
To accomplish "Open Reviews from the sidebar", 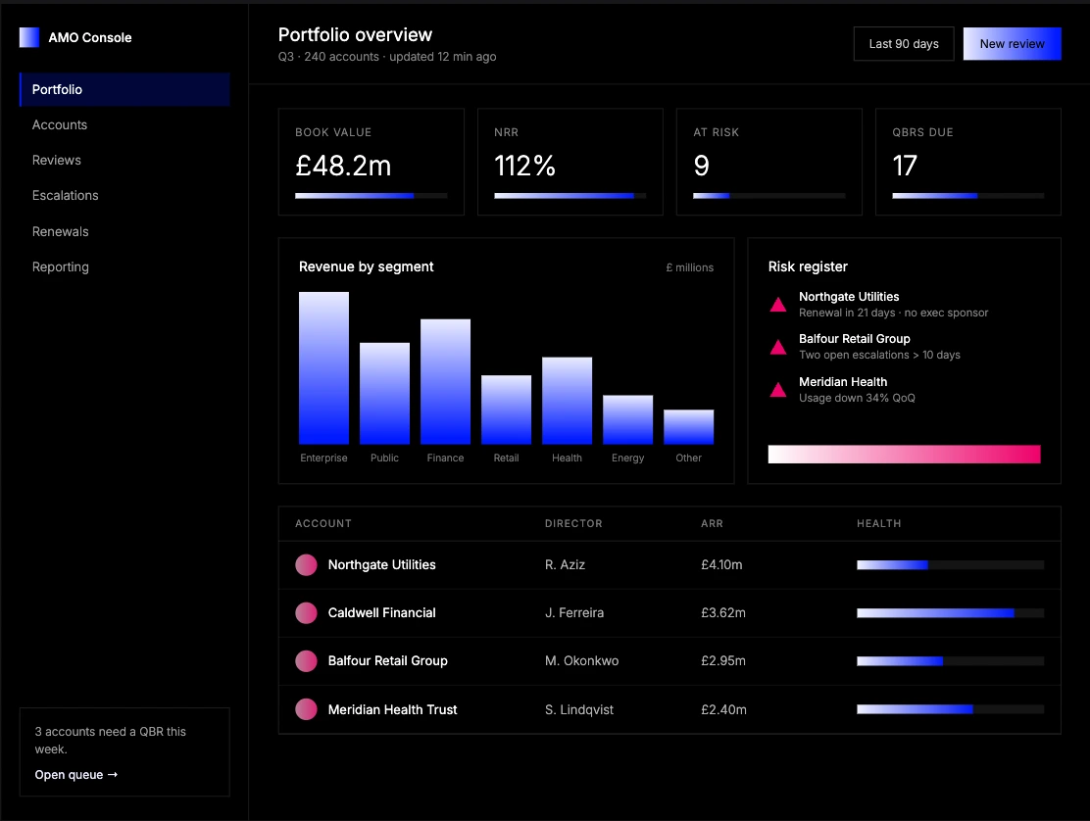I will click(x=124, y=161).
